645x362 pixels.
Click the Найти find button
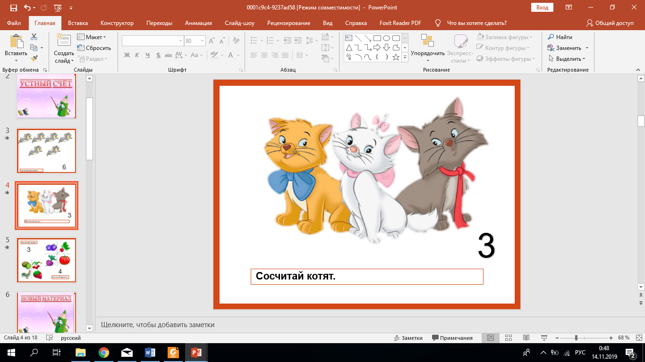[x=560, y=37]
